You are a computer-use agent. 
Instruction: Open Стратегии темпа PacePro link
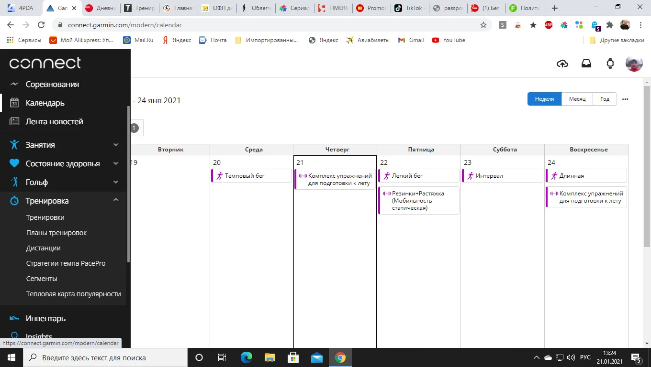coord(66,263)
